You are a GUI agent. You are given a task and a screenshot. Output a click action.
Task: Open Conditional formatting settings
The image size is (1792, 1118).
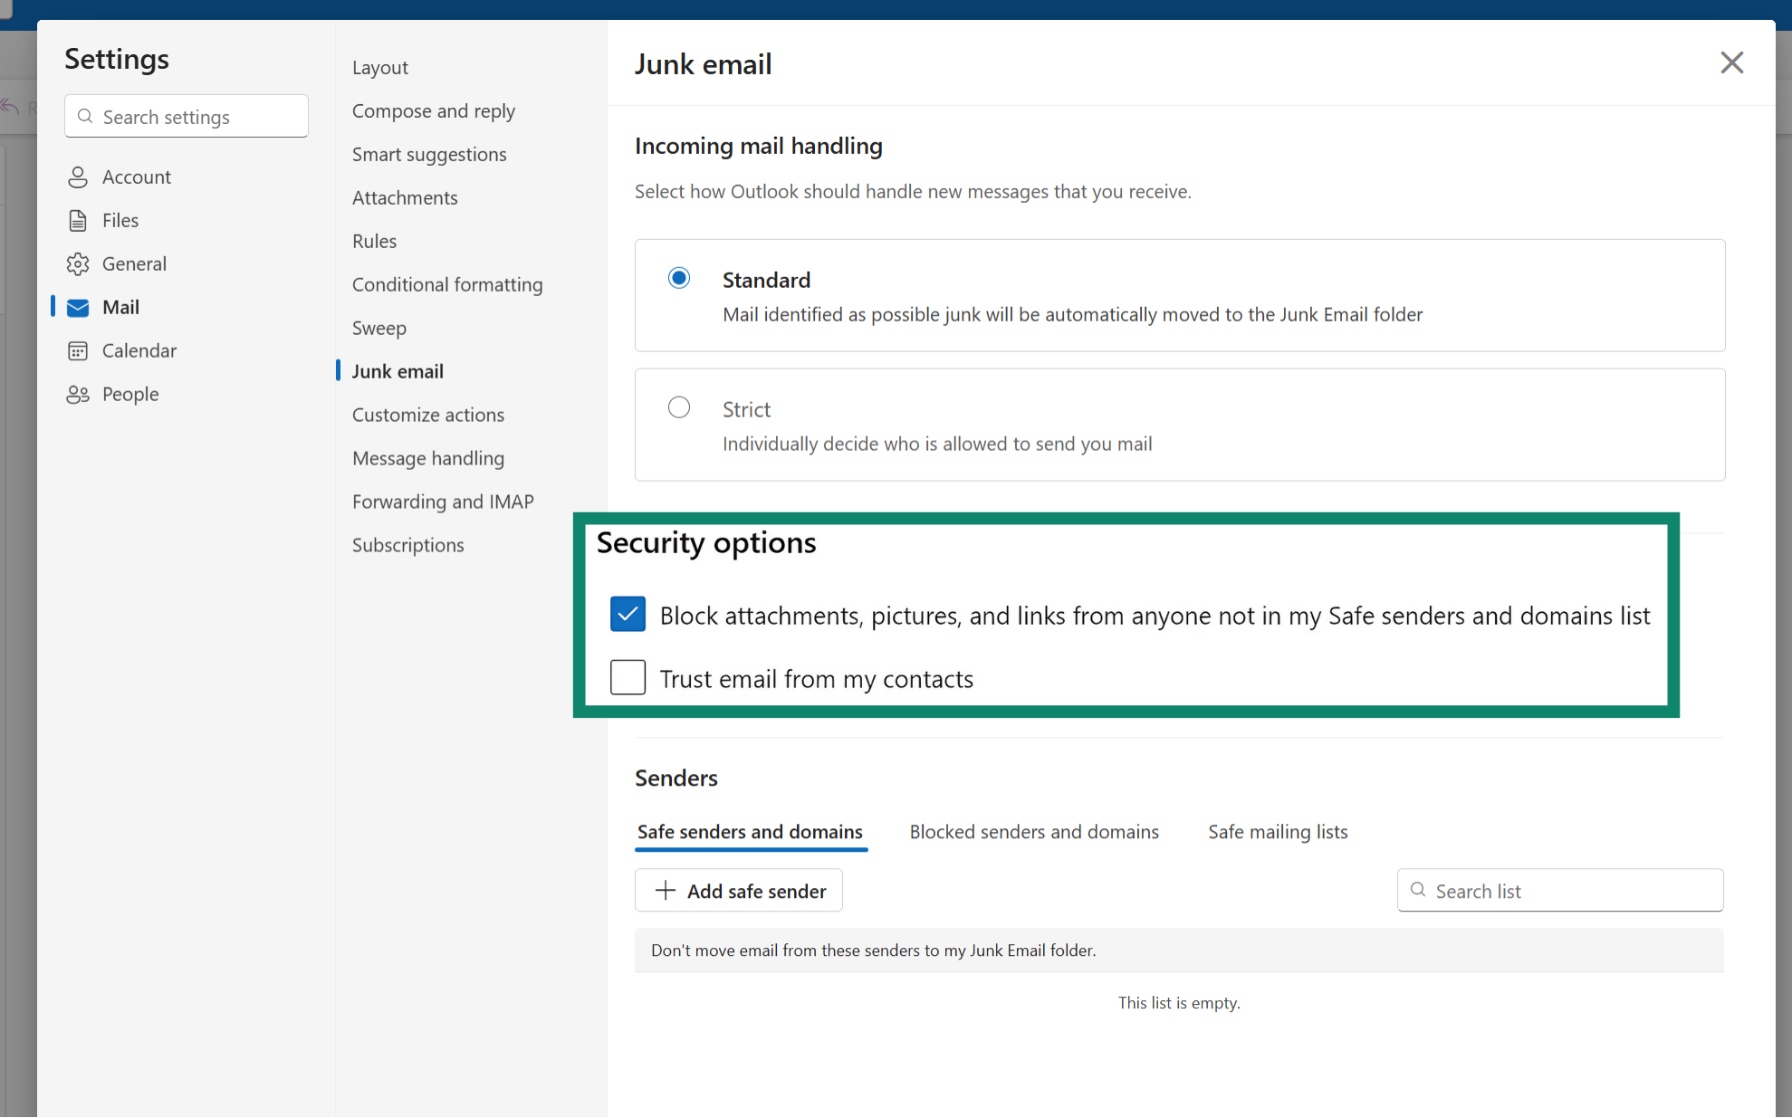tap(447, 284)
